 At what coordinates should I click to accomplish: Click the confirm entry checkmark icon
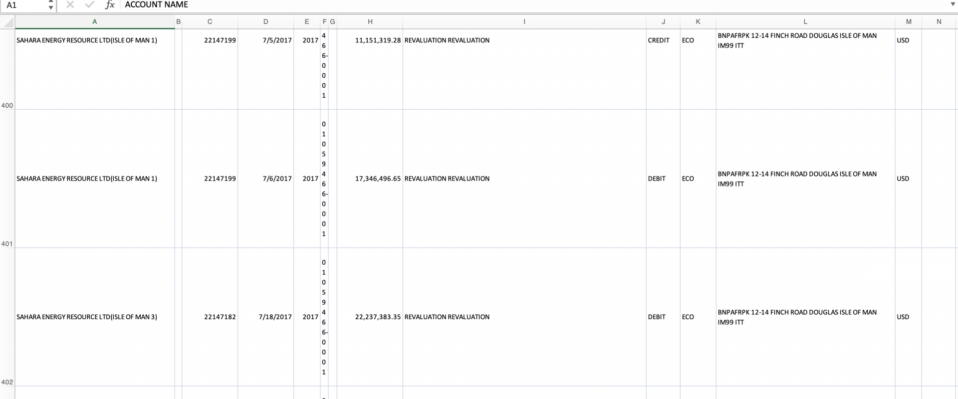click(90, 5)
